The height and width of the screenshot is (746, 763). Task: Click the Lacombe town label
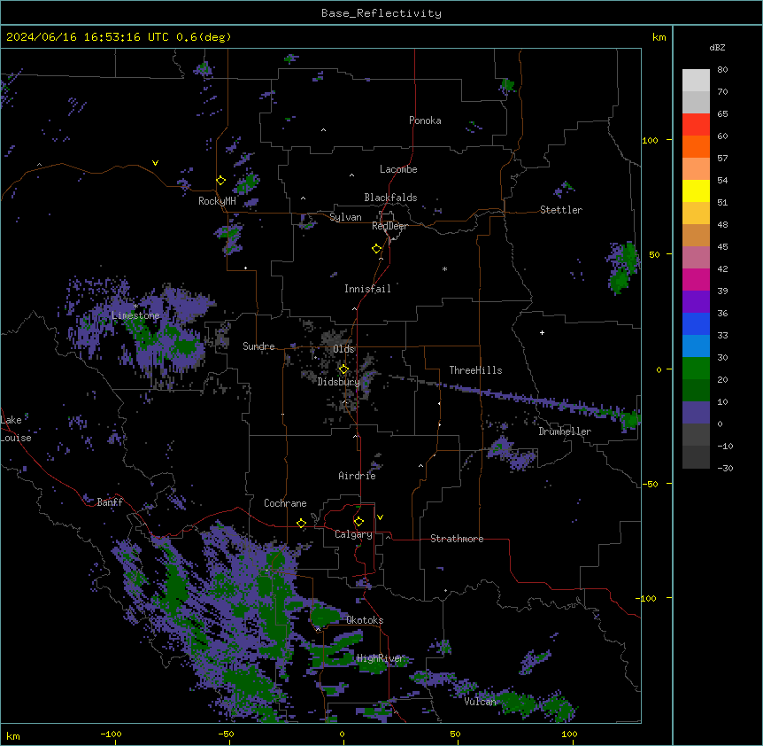click(x=398, y=169)
